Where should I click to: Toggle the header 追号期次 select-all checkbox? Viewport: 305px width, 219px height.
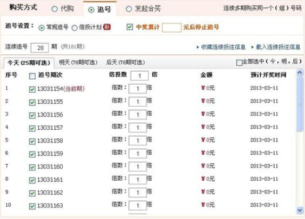tap(32, 76)
